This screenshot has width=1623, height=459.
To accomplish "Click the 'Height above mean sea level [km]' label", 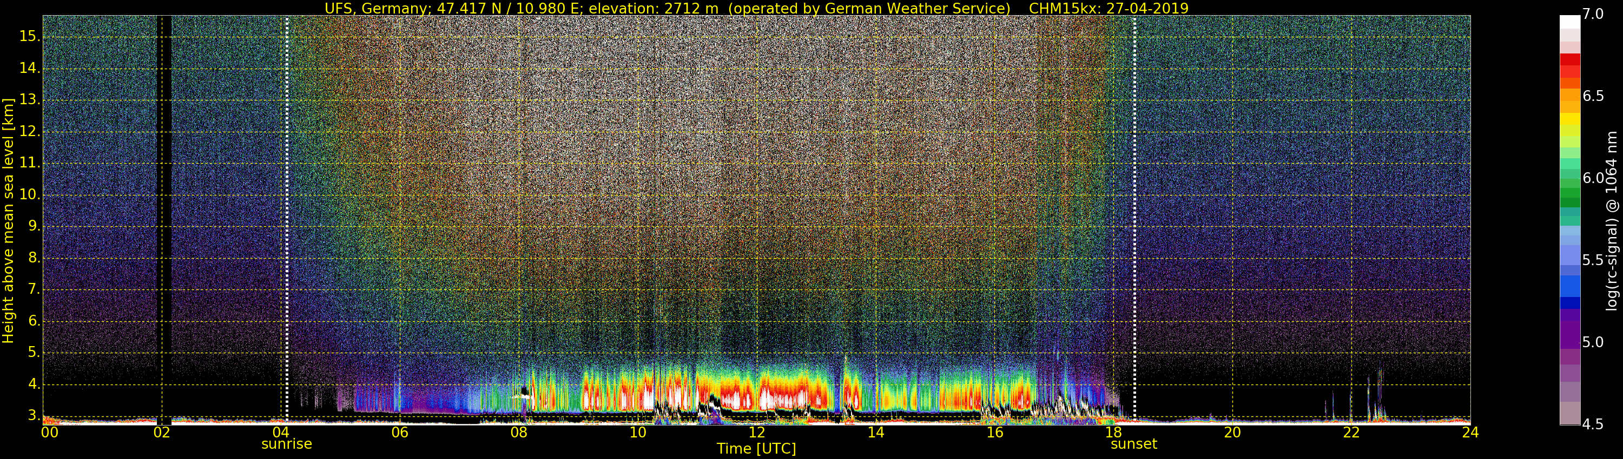I will pyautogui.click(x=8, y=220).
